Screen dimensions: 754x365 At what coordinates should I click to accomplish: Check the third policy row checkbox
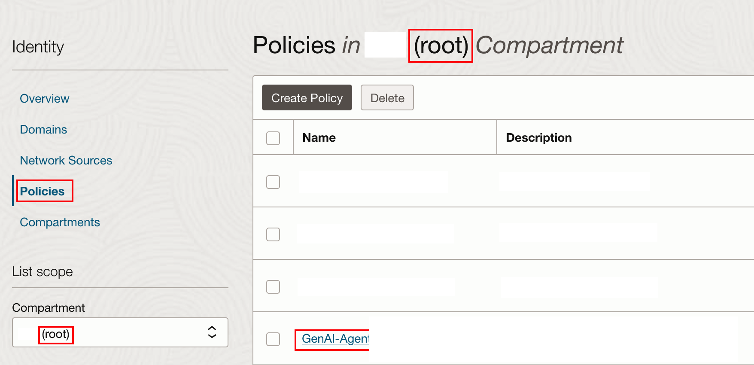click(x=273, y=286)
